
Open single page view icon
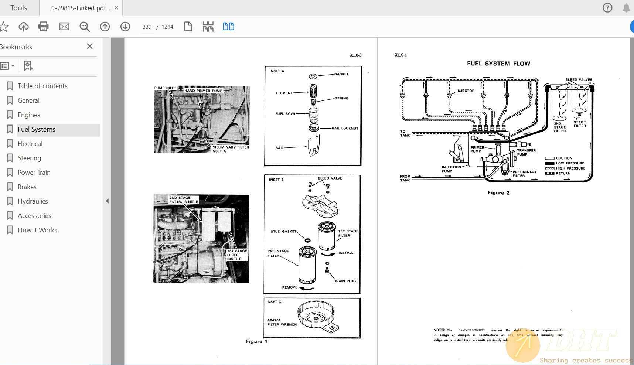coord(188,26)
